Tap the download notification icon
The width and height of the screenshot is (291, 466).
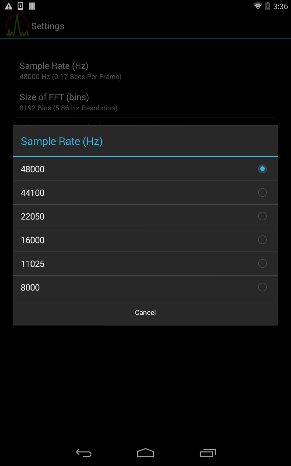[20, 5]
